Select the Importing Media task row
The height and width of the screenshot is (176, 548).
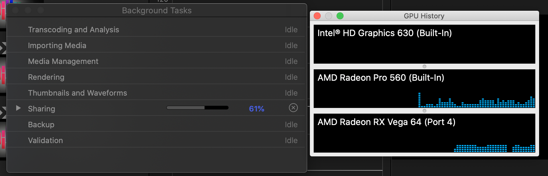57,46
